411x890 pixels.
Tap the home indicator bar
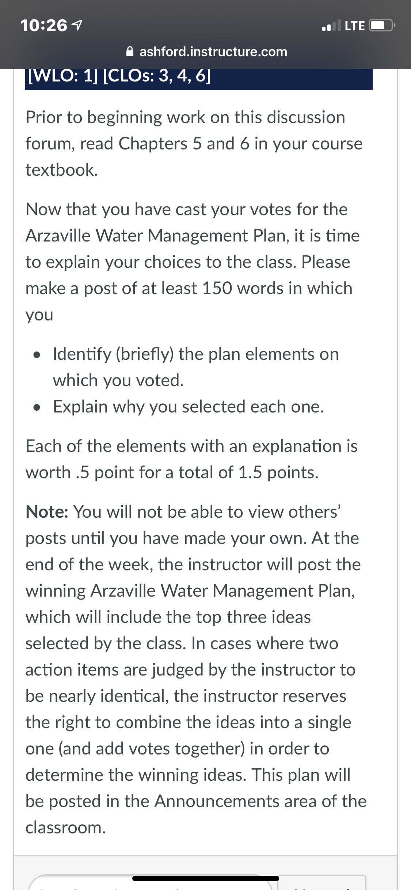pos(206,878)
